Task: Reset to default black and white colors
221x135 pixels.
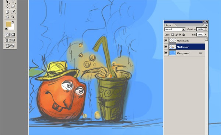Action: click(6, 29)
